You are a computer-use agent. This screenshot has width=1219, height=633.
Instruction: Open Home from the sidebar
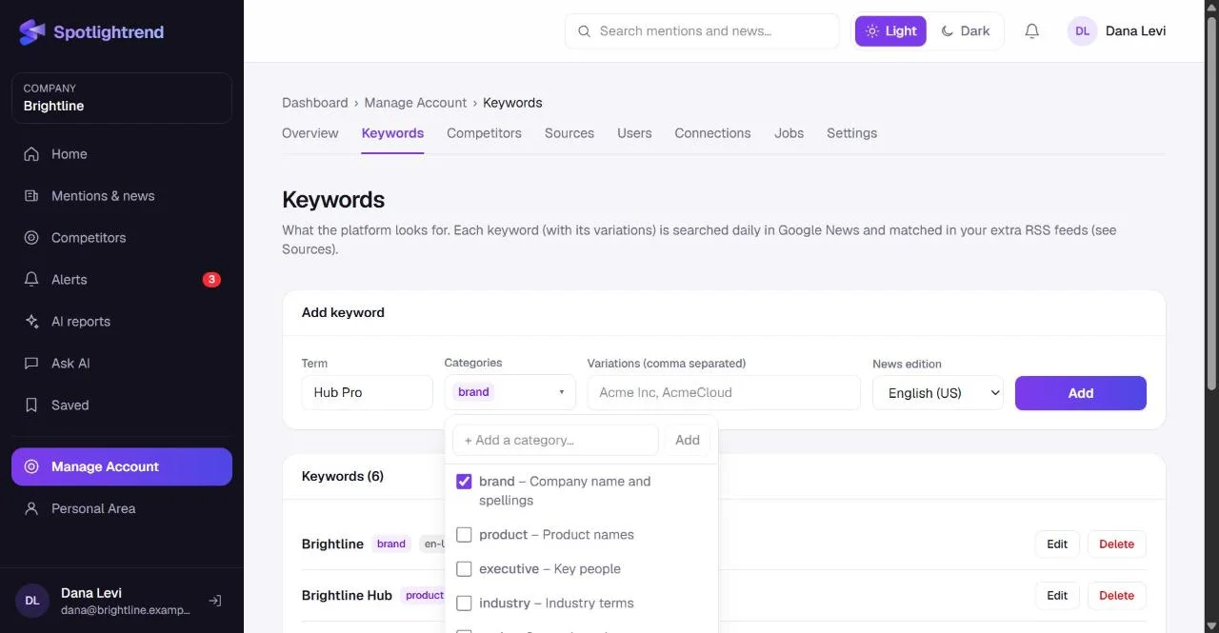(x=122, y=154)
